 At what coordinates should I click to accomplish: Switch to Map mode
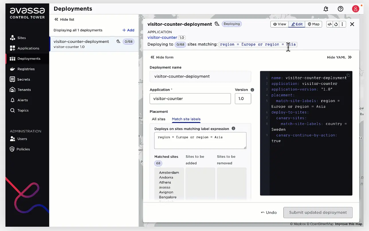[x=313, y=24]
